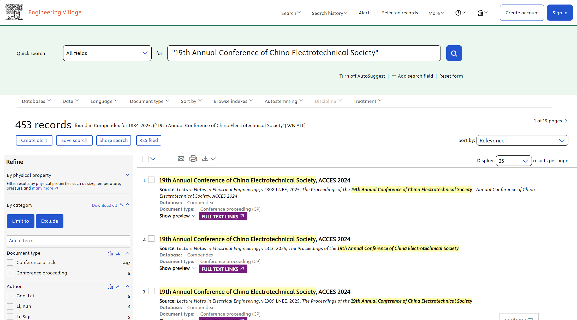Click the download records icon

tap(205, 159)
